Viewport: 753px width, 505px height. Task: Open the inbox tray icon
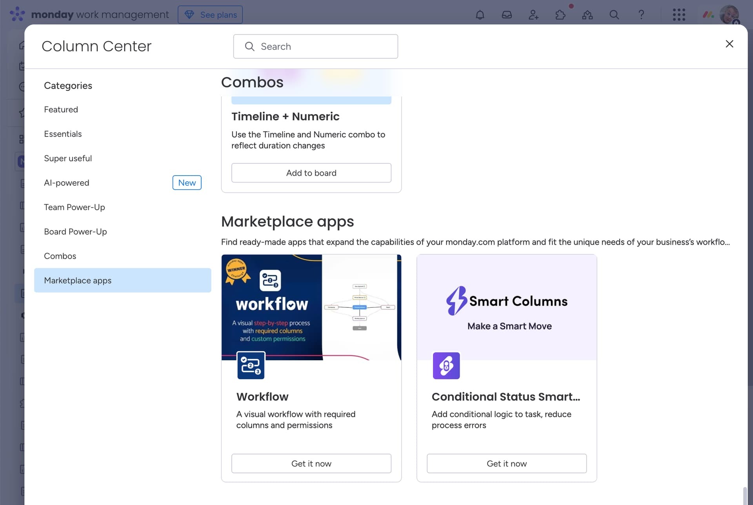507,15
